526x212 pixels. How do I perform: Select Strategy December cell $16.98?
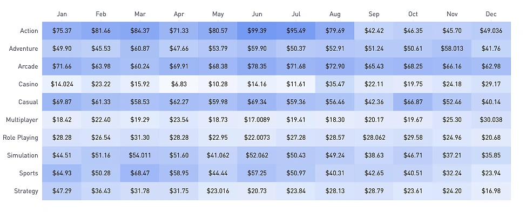491,191
